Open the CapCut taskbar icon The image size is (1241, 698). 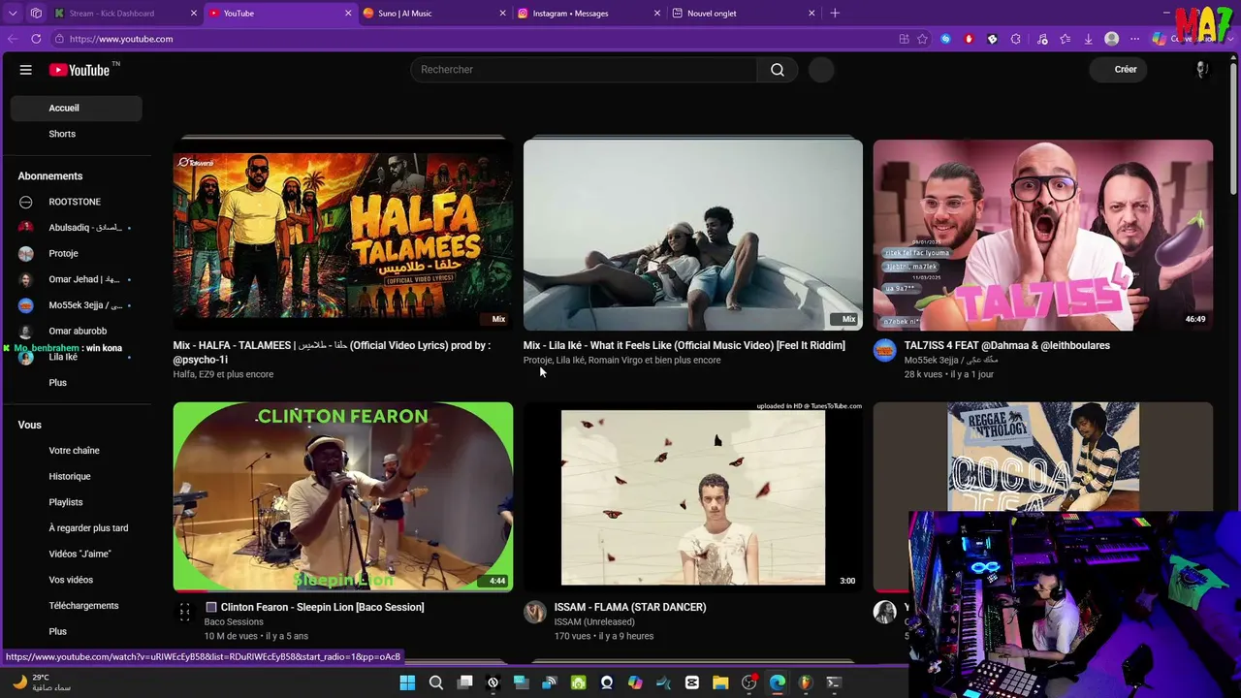tap(692, 682)
